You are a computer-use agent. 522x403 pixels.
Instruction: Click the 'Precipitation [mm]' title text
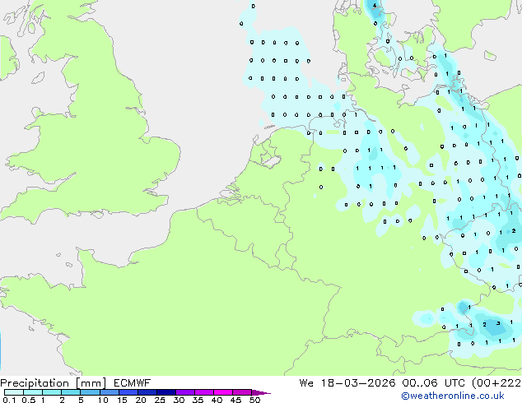pyautogui.click(x=54, y=383)
